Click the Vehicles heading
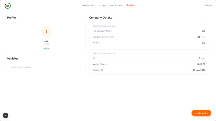Image resolution: width=216 pixels, height=121 pixels. [13, 58]
